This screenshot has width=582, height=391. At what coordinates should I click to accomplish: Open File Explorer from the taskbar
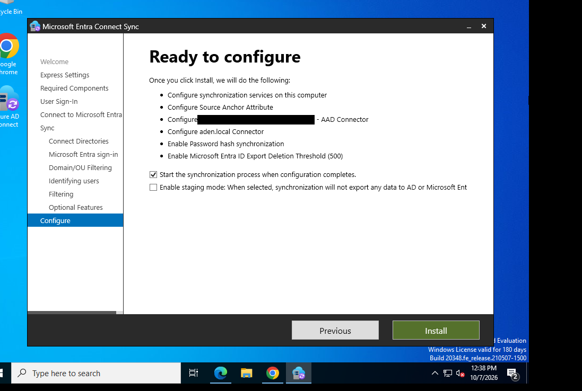click(x=247, y=373)
